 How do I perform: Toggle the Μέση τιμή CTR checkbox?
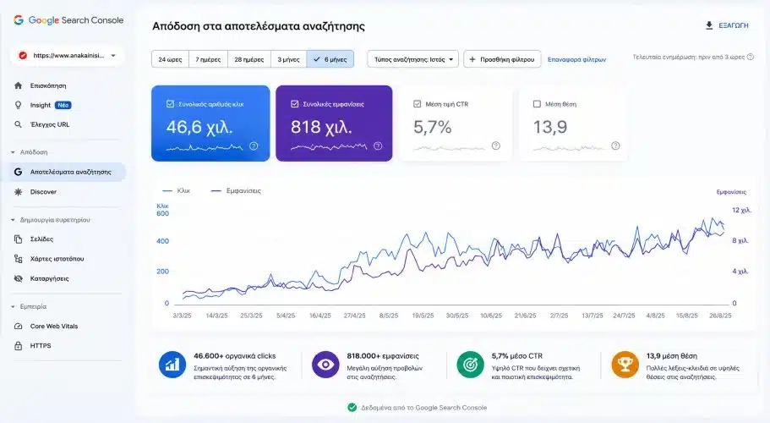(417, 104)
